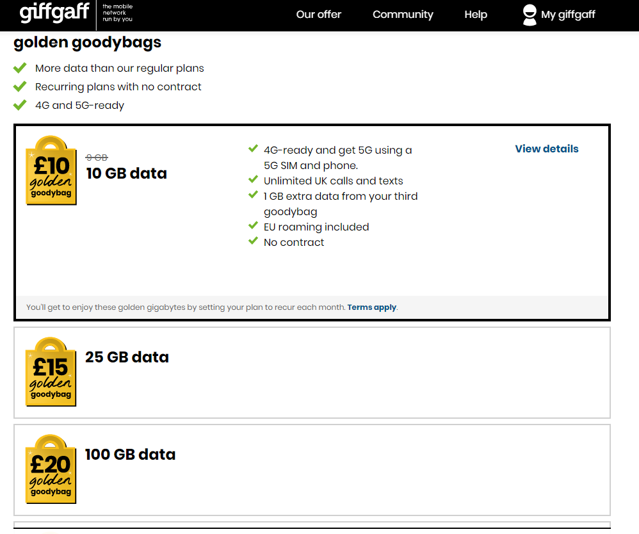Click the green tick beside EU roaming included

point(253,225)
